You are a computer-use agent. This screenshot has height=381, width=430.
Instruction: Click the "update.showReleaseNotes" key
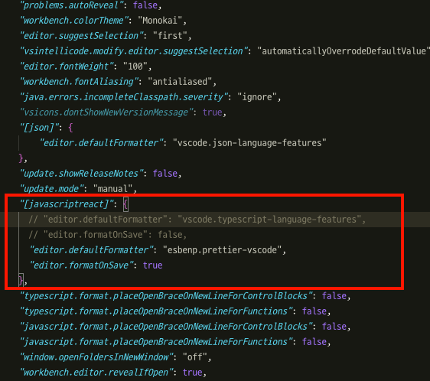(81, 174)
